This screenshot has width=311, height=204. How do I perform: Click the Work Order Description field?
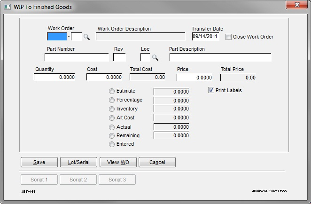pyautogui.click(x=140, y=37)
